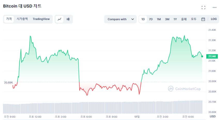Open the TradingView tab
Viewport: 220px width, 120px height.
41,19
